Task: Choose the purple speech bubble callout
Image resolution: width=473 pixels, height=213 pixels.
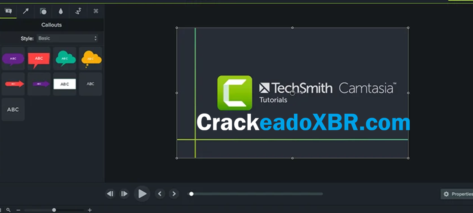Action: (13, 59)
